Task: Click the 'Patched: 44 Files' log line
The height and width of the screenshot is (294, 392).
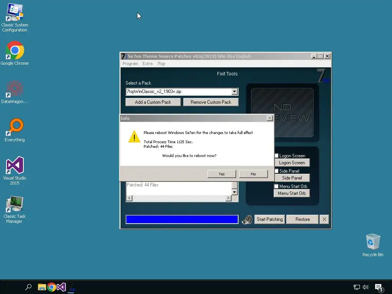Action: [x=142, y=185]
